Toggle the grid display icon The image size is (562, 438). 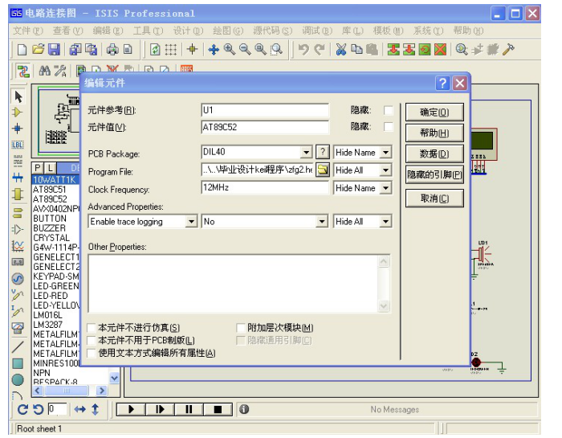(170, 49)
